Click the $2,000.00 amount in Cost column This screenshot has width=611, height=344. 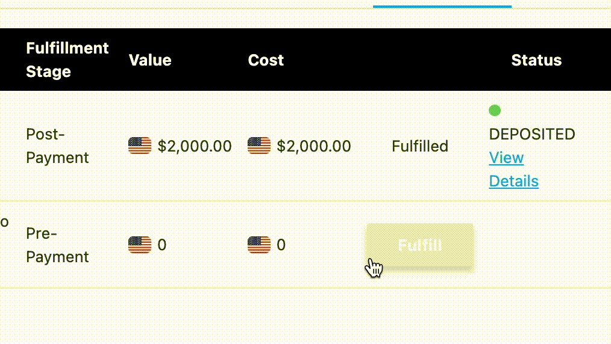coord(314,146)
